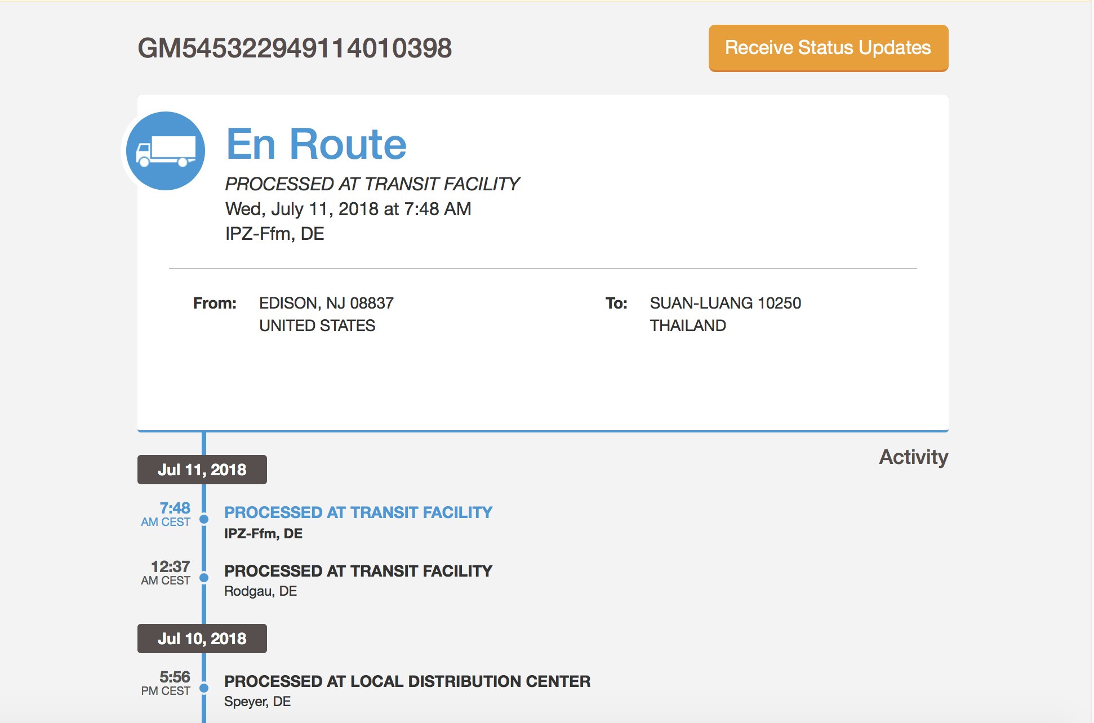Click the blue delivery truck icon

click(166, 151)
